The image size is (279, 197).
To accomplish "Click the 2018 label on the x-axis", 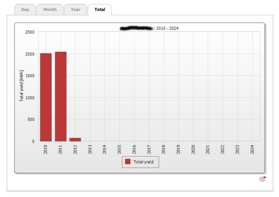I will (163, 150).
